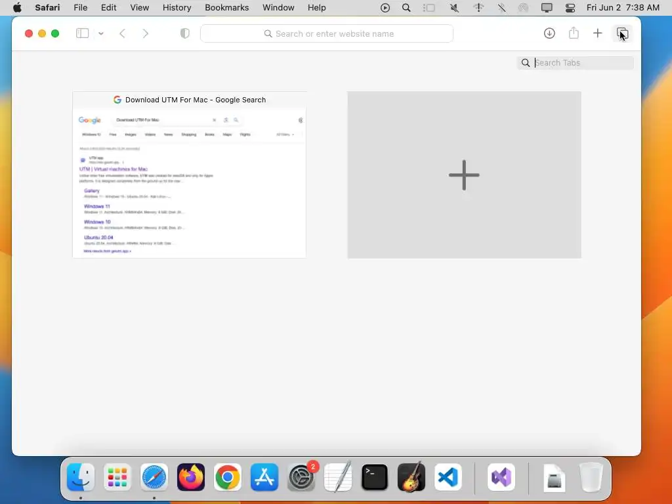Toggle the tab overview button
The width and height of the screenshot is (672, 504).
click(x=622, y=33)
